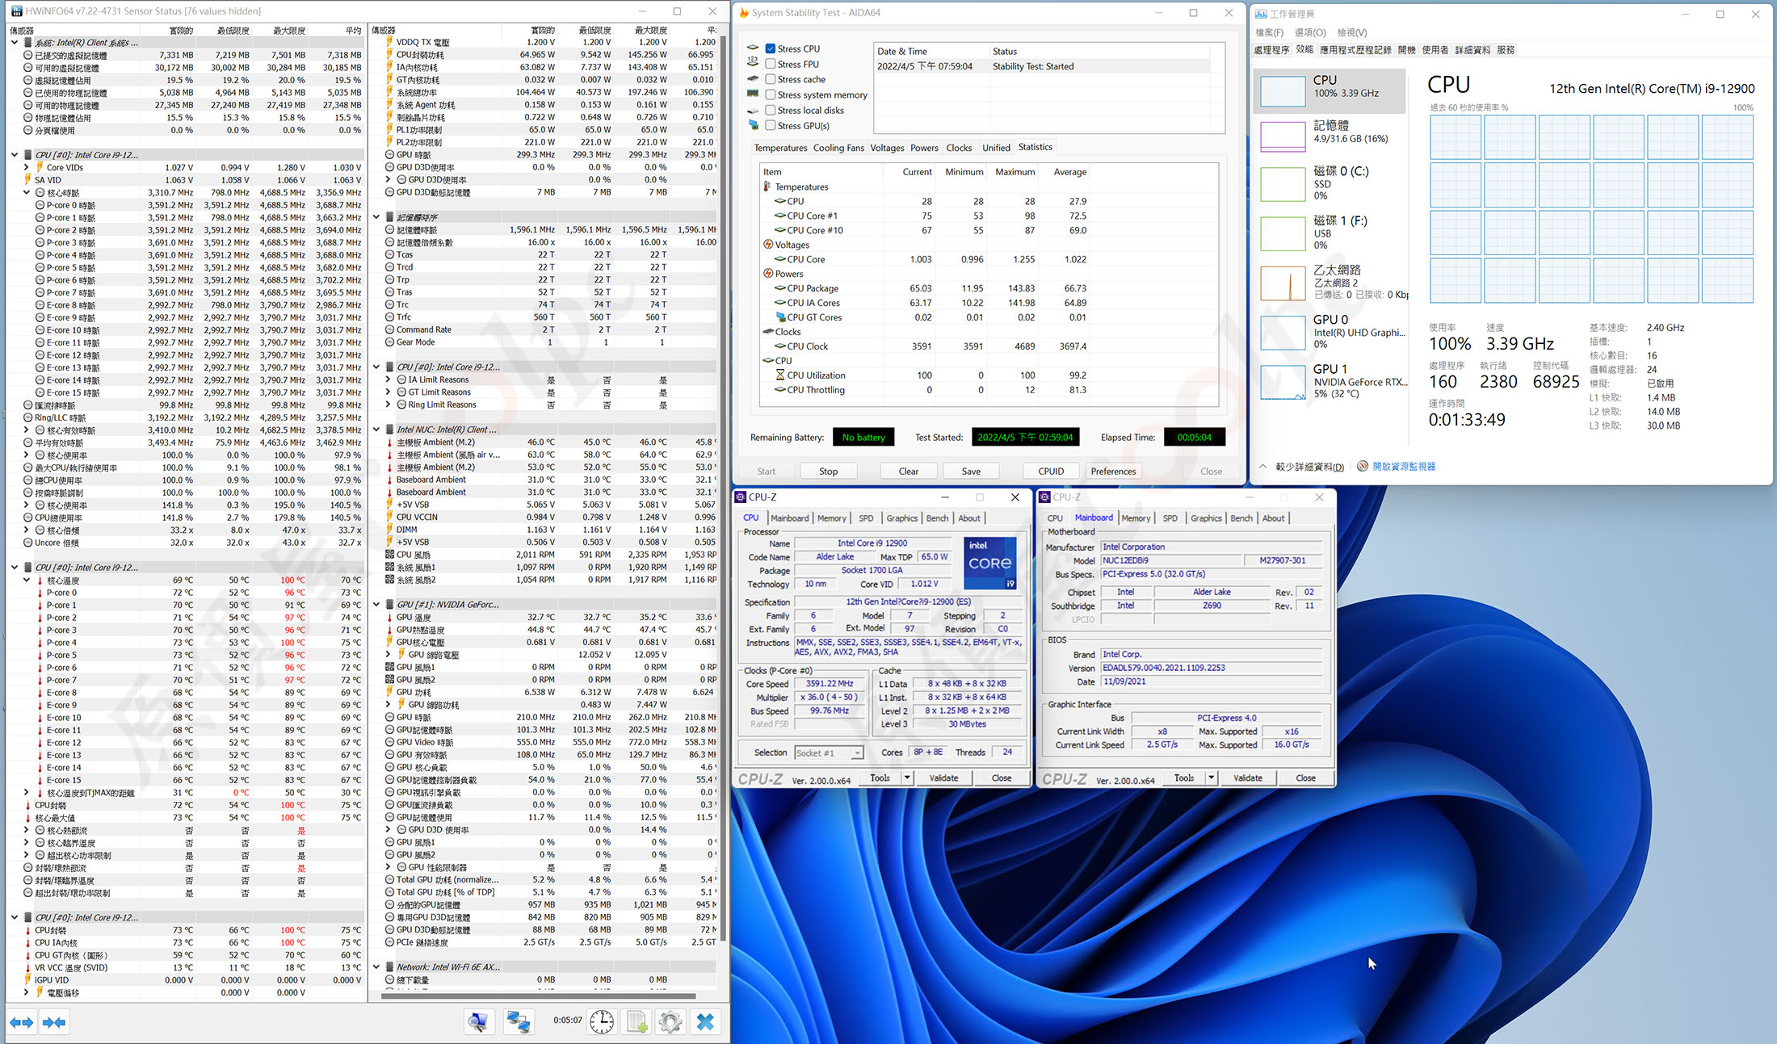Click AIDA64 flame icon in title bar
Screen dimensions: 1777x1044
[744, 13]
